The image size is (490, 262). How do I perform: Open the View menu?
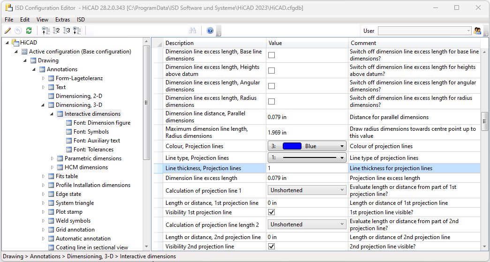pyautogui.click(x=42, y=20)
